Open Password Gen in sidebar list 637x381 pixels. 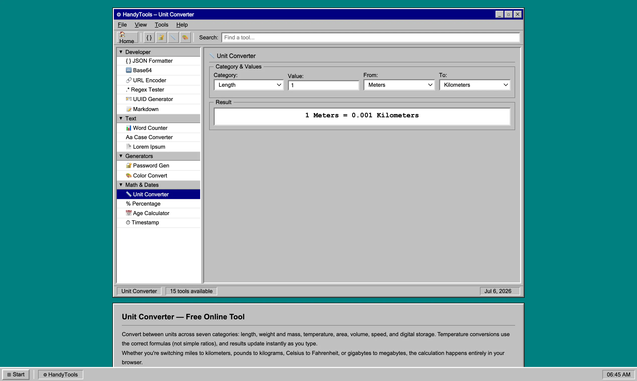pos(158,166)
